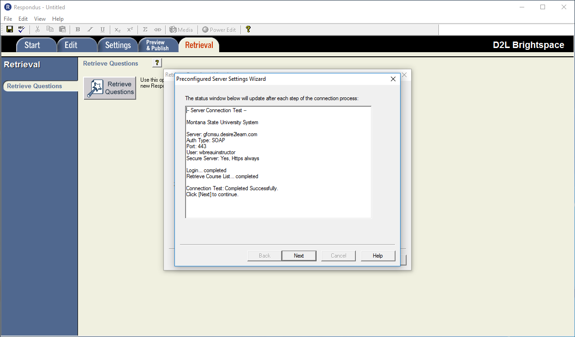
Task: Toggle Underline formatting in toolbar
Action: pyautogui.click(x=102, y=30)
